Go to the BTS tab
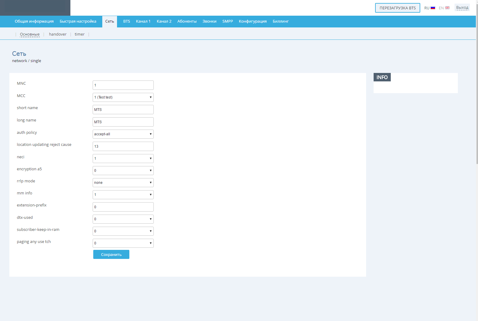This screenshot has width=478, height=321. tap(127, 21)
